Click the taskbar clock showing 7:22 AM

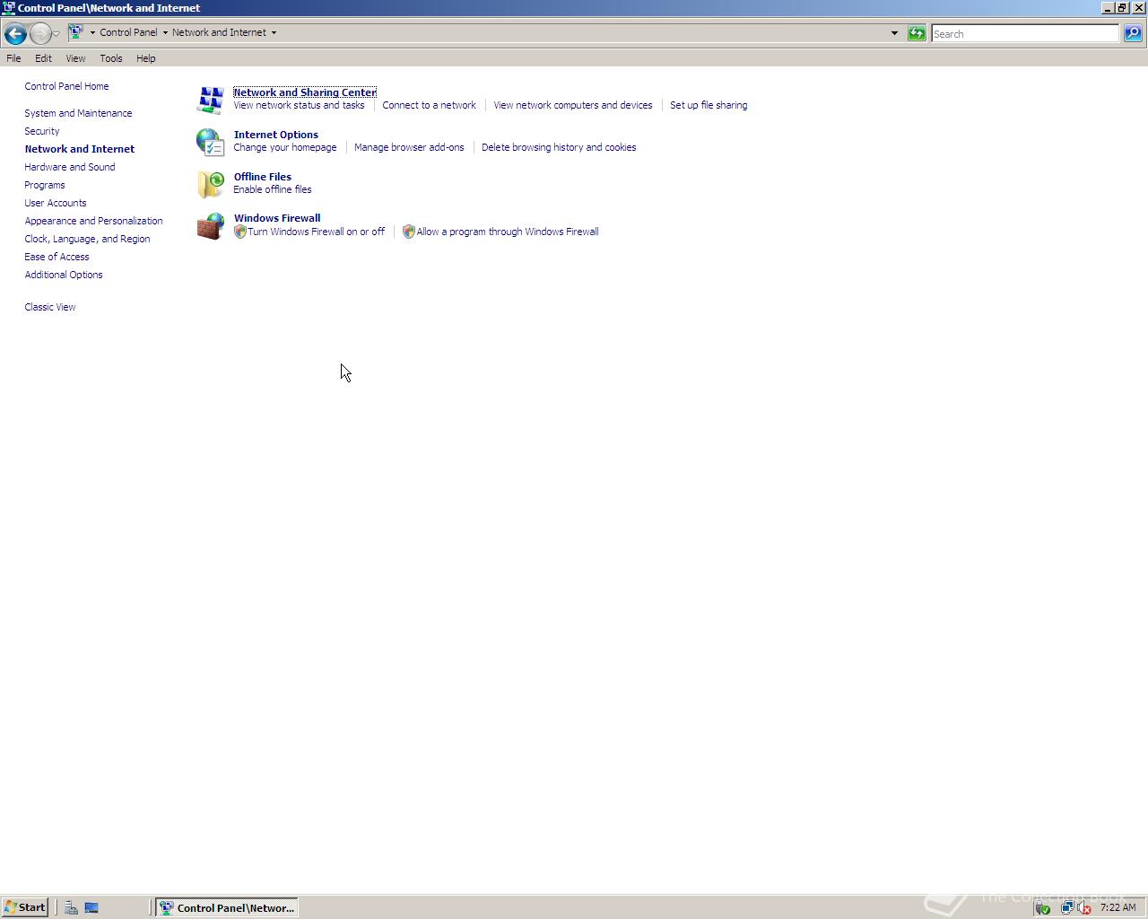pos(1118,907)
